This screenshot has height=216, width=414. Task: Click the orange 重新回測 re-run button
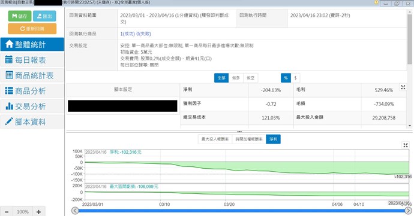pyautogui.click(x=32, y=29)
